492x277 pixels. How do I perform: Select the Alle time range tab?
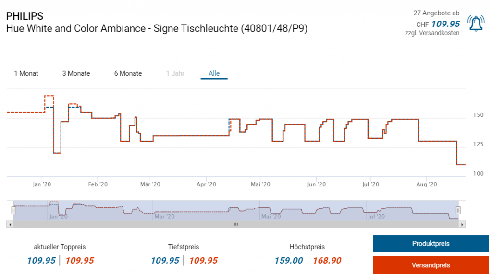[x=214, y=73]
